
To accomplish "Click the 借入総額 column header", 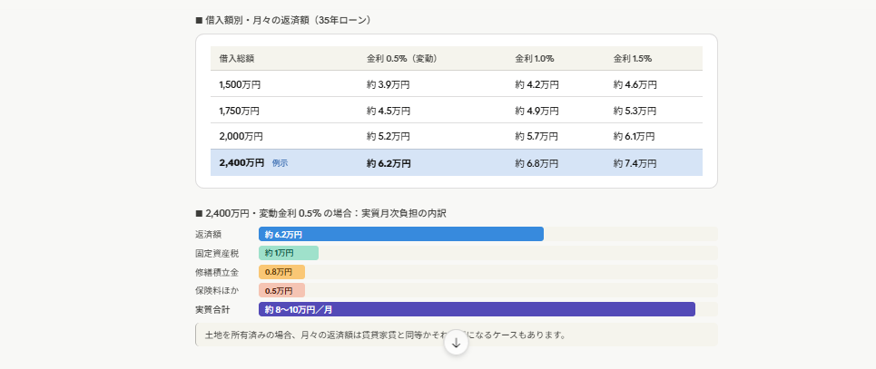I will (x=237, y=58).
